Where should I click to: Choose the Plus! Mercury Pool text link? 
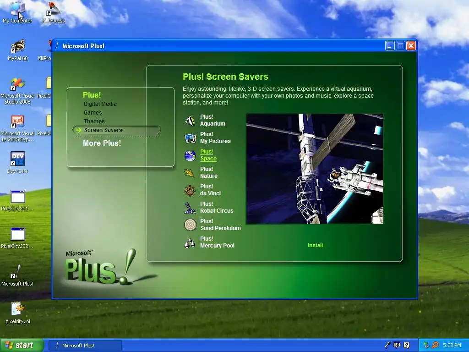click(x=217, y=242)
